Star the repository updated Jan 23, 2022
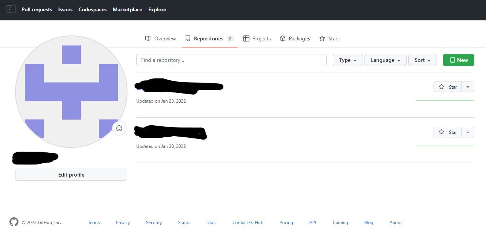Image resolution: width=486 pixels, height=252 pixels. [x=448, y=87]
